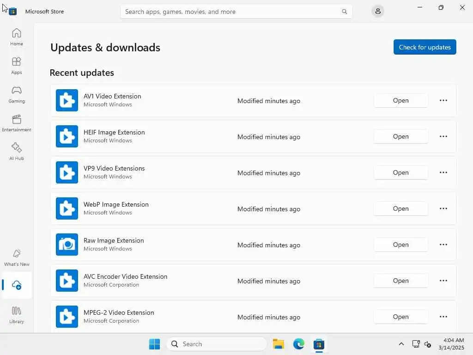Click Microsoft Corporation under AVC Encoder Video Extension
Image resolution: width=473 pixels, height=355 pixels.
coord(111,285)
